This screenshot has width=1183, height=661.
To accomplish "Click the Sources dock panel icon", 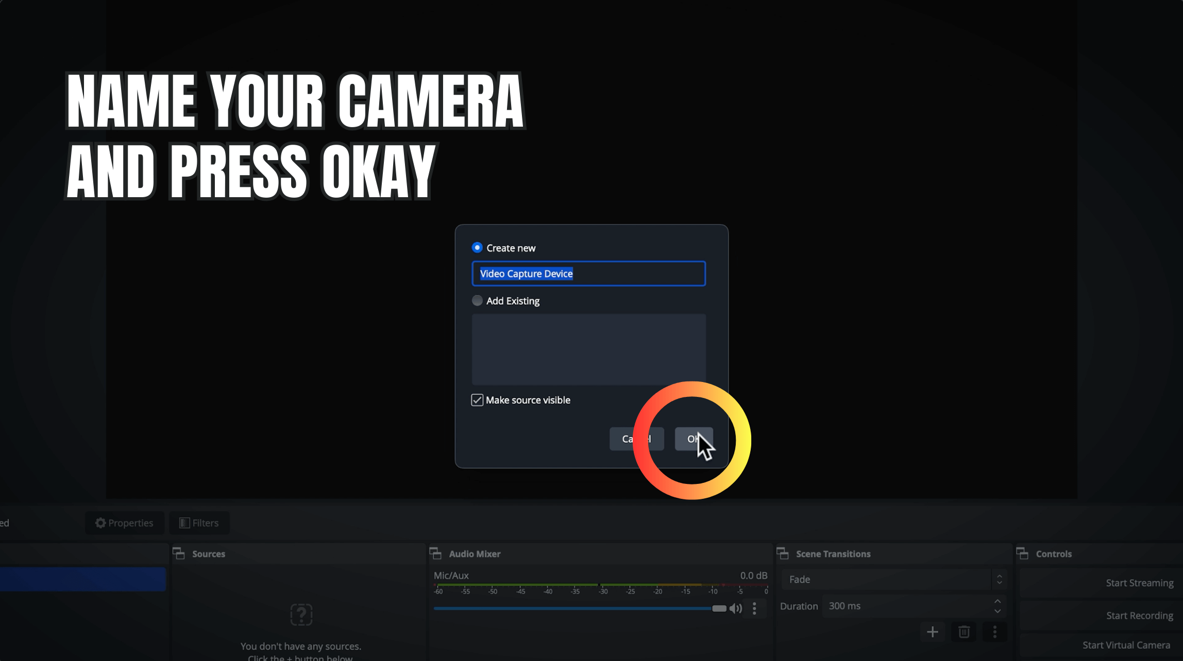I will pos(179,553).
